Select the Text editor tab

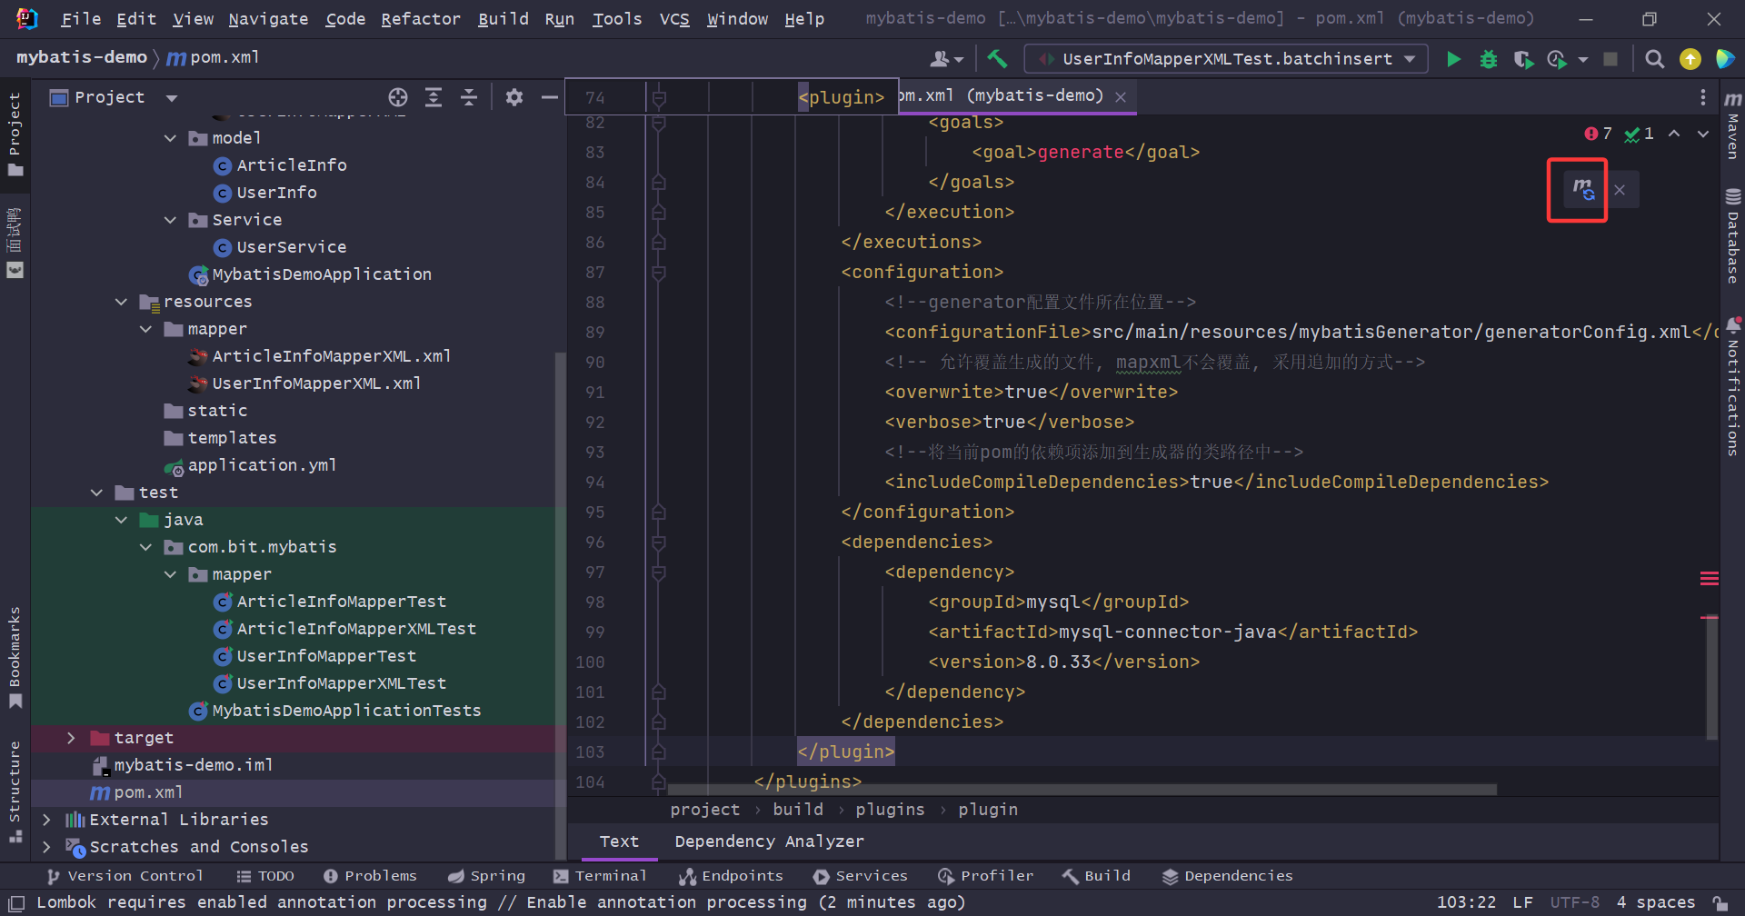[619, 841]
